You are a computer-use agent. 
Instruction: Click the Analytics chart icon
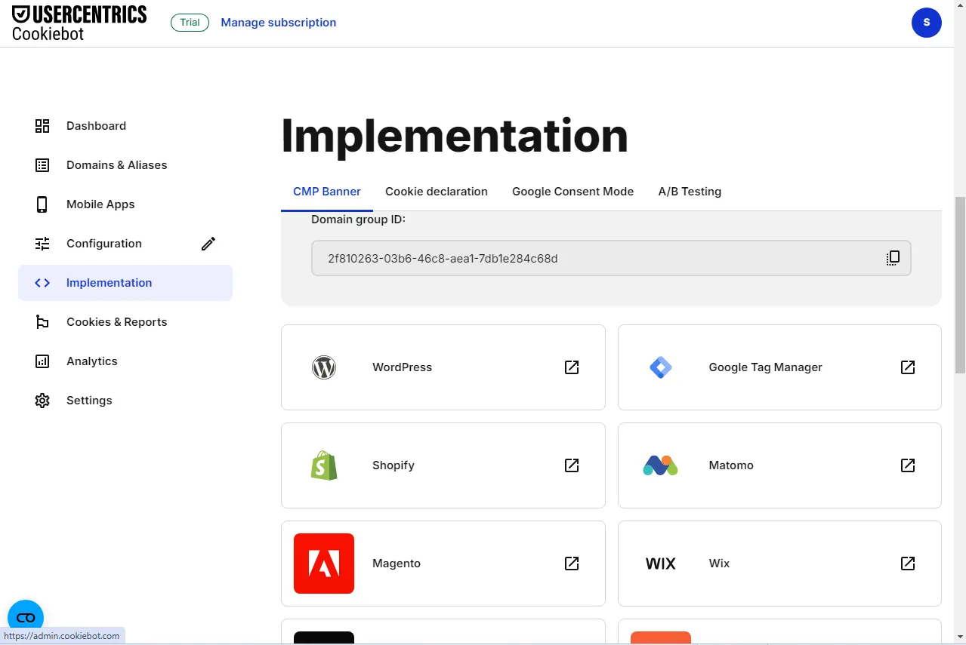[x=42, y=361]
